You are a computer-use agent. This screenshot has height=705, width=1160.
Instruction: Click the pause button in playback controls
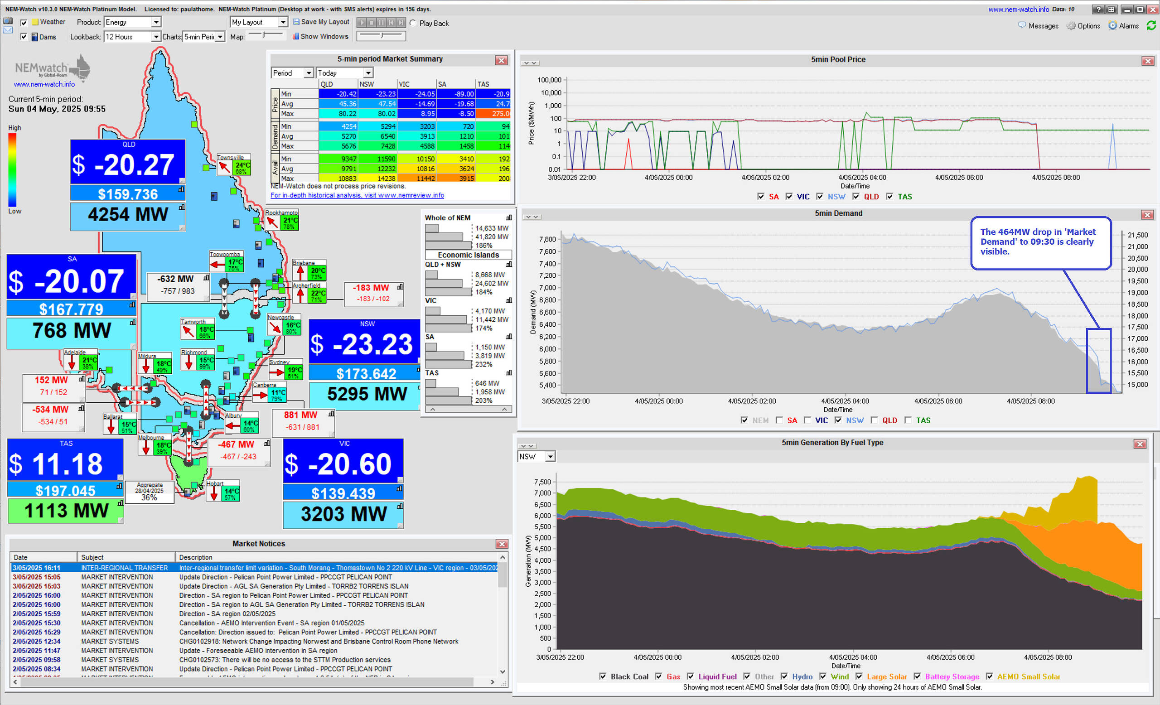pyautogui.click(x=382, y=23)
